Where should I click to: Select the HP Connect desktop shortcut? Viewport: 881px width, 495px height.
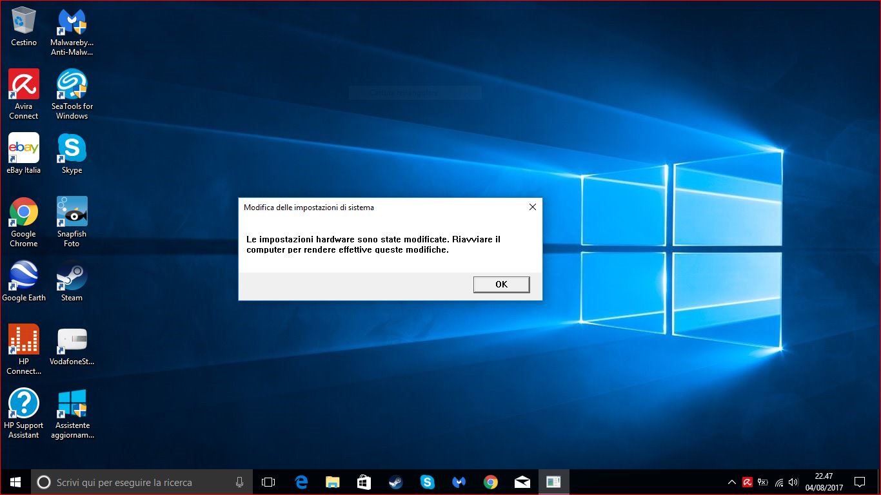[24, 349]
